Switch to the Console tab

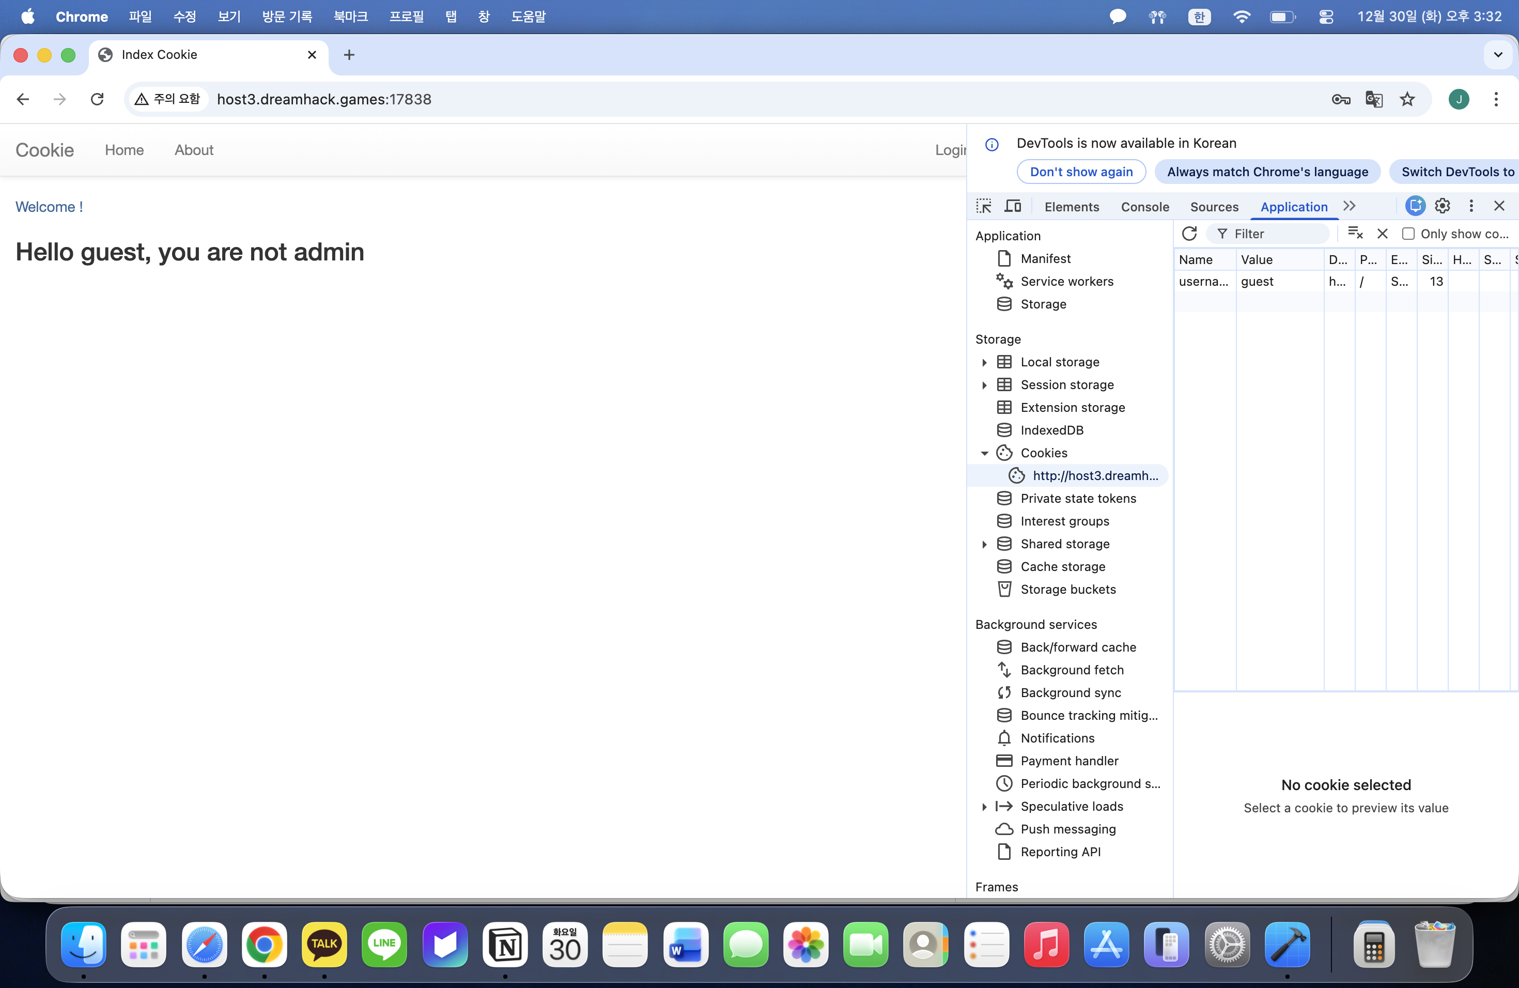pos(1145,207)
